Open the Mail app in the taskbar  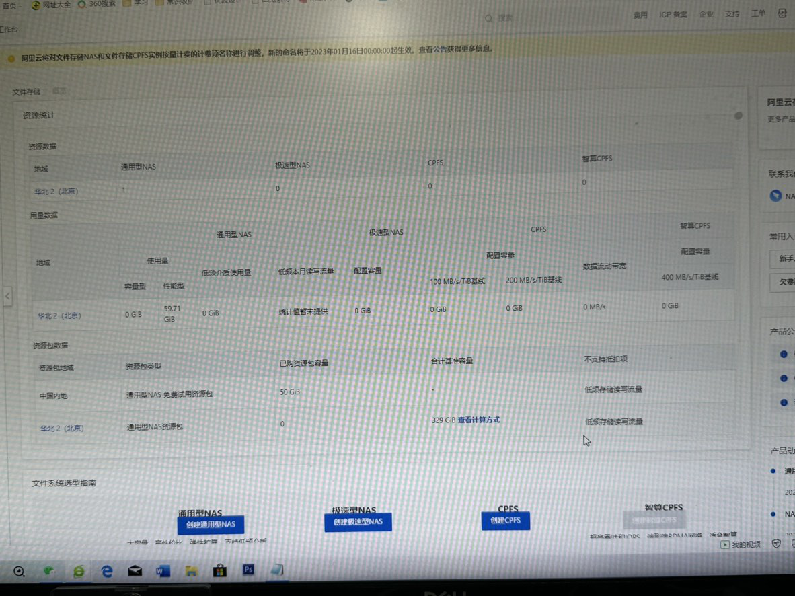135,571
